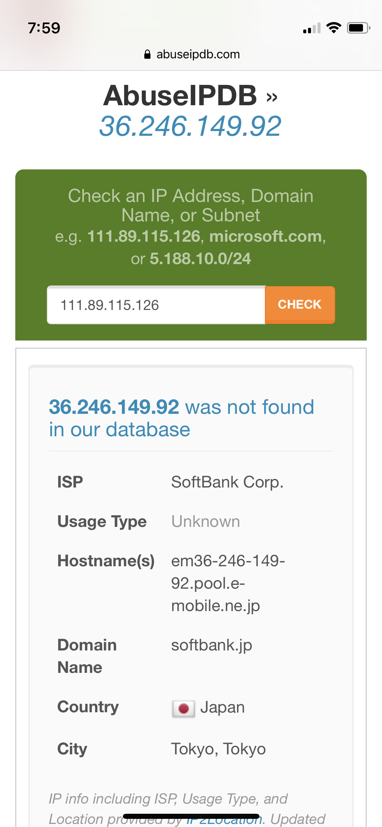This screenshot has height=827, width=382.
Task: Open the 36.246.149.92 heading link
Action: 190,126
